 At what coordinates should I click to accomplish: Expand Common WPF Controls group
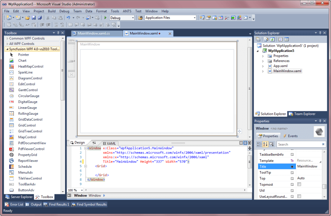click(7, 38)
